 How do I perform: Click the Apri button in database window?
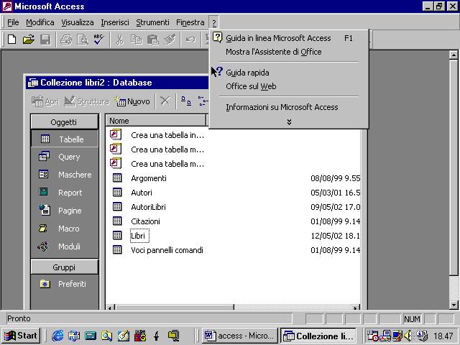(45, 101)
